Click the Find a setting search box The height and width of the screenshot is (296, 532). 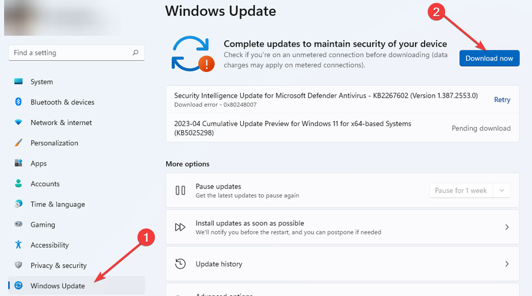pos(76,52)
